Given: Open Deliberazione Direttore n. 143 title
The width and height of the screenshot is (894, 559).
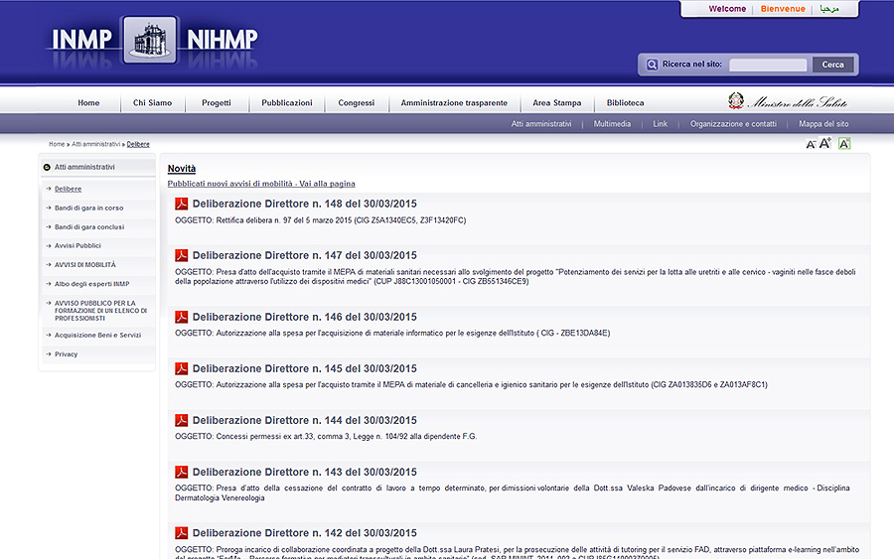Looking at the screenshot, I should (305, 473).
